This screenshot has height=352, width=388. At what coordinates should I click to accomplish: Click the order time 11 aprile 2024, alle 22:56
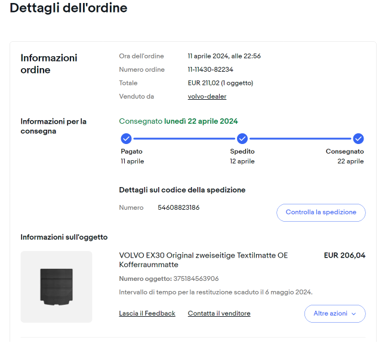tap(224, 56)
